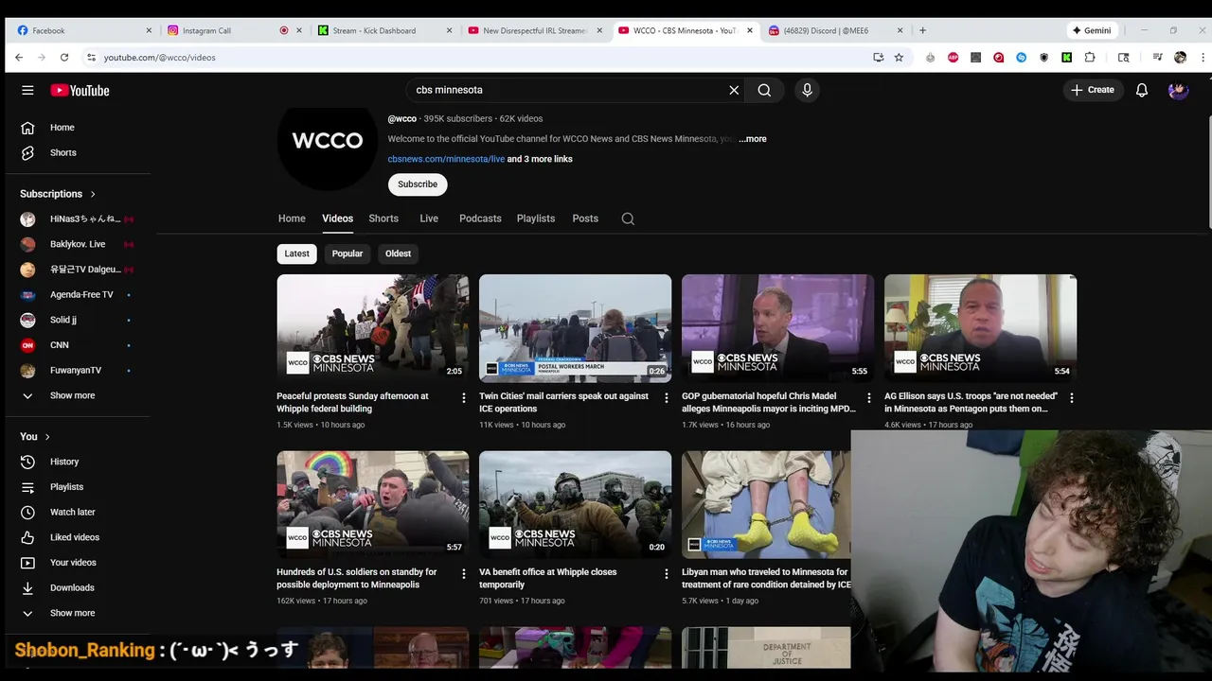The width and height of the screenshot is (1212, 681).
Task: Bookmark this page with the star
Action: point(899,58)
